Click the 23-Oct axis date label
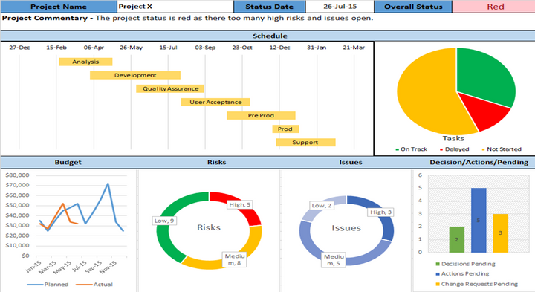The image size is (535, 292). [242, 48]
